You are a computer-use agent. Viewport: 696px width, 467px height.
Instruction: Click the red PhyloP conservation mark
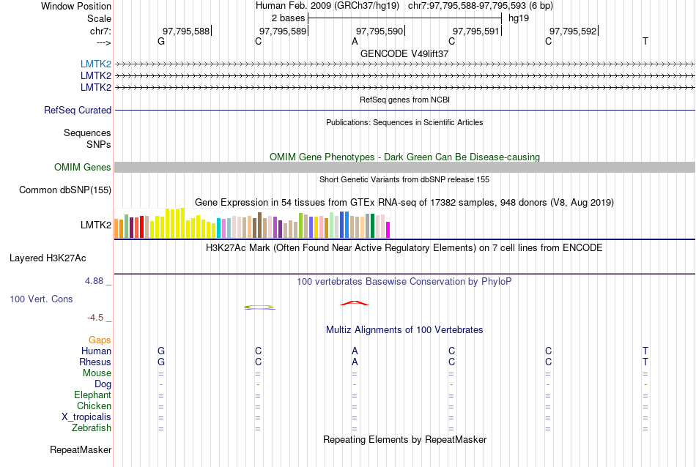point(354,303)
